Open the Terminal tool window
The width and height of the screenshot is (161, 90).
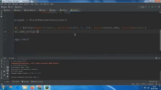click(x=25, y=82)
